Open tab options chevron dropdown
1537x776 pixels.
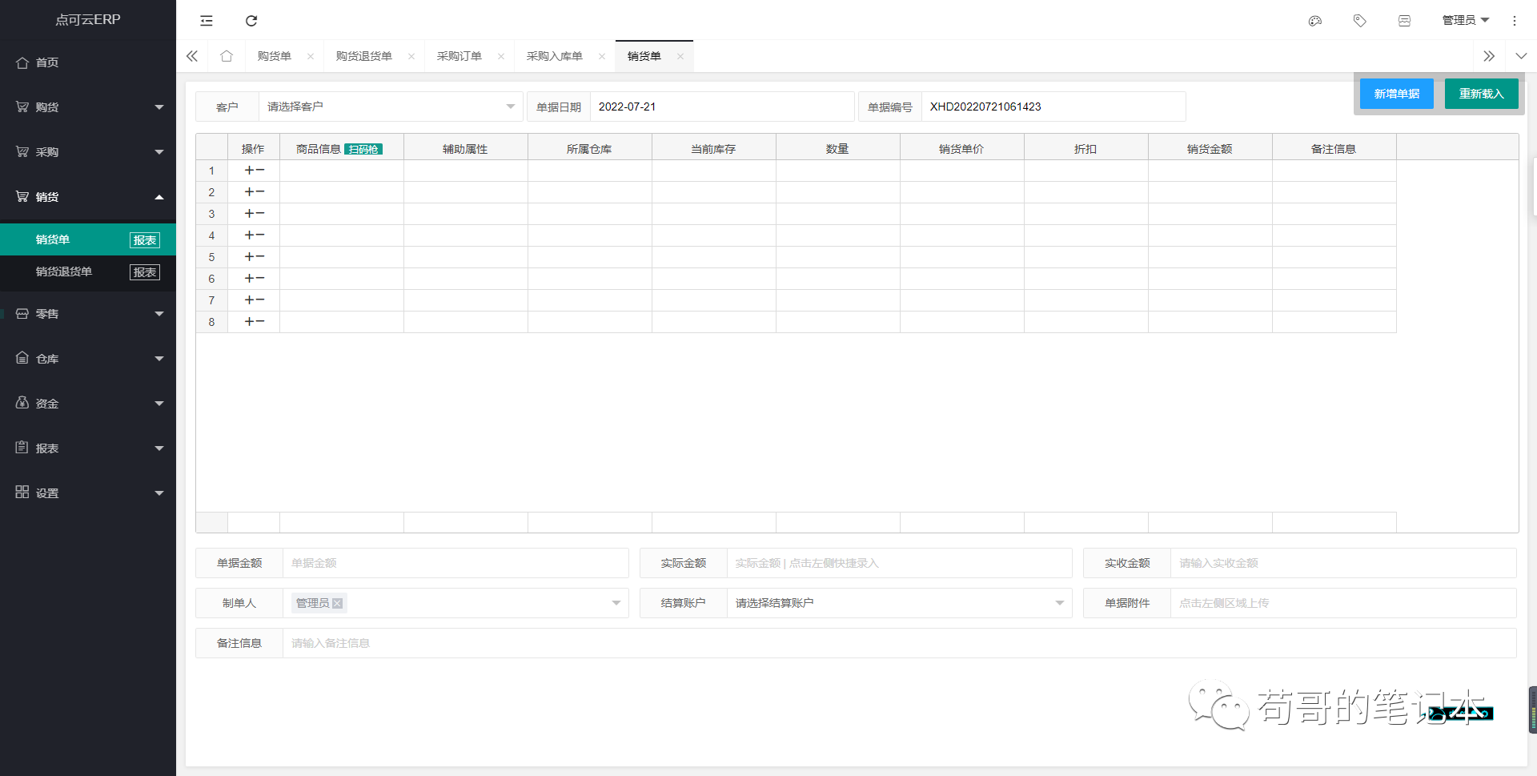pos(1521,56)
